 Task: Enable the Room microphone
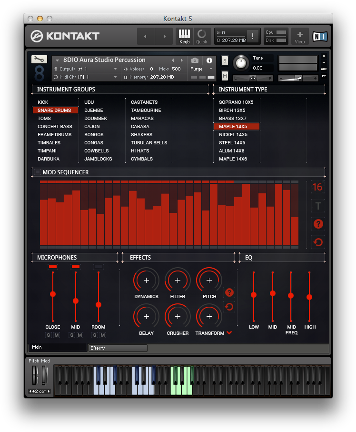(99, 267)
